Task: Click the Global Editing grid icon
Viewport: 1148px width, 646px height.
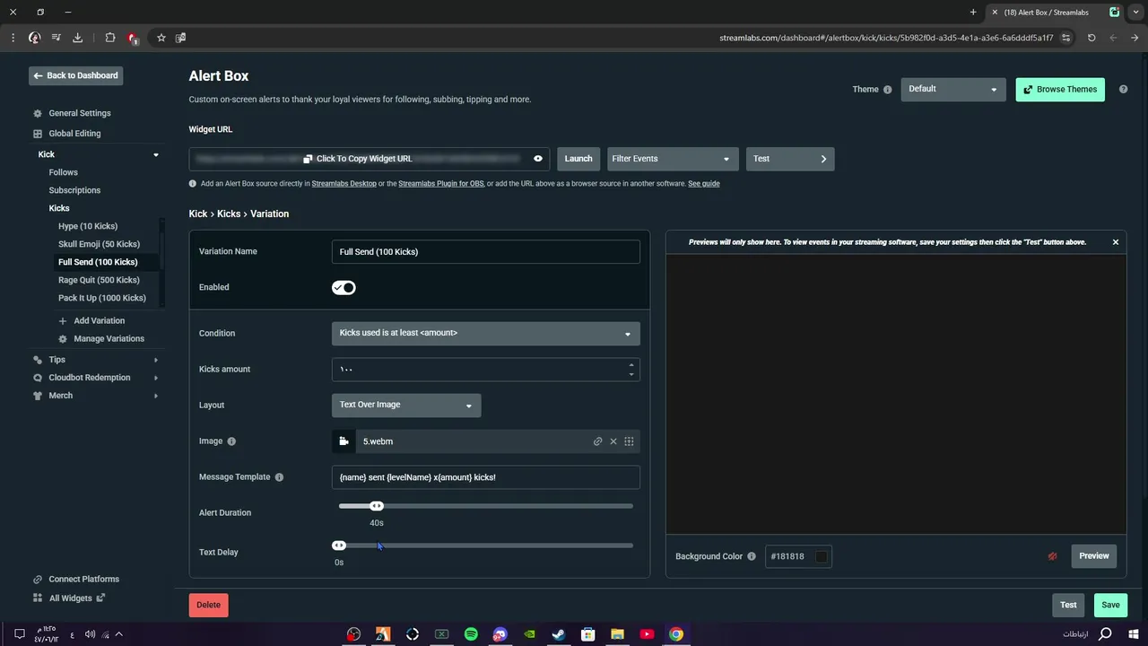Action: 38,134
